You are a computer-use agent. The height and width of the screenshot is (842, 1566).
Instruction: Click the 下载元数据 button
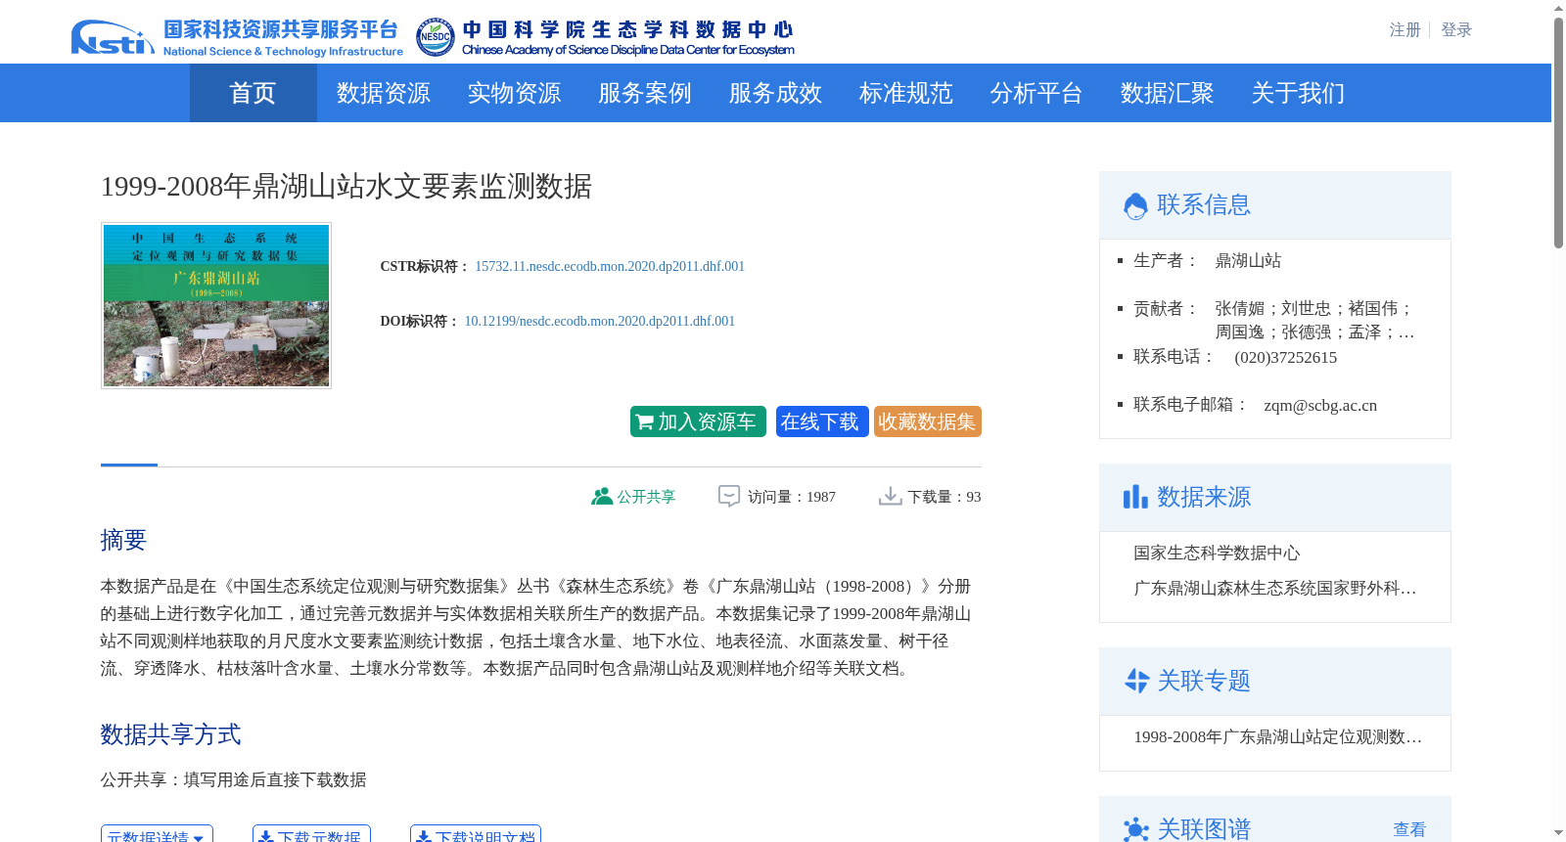[311, 835]
